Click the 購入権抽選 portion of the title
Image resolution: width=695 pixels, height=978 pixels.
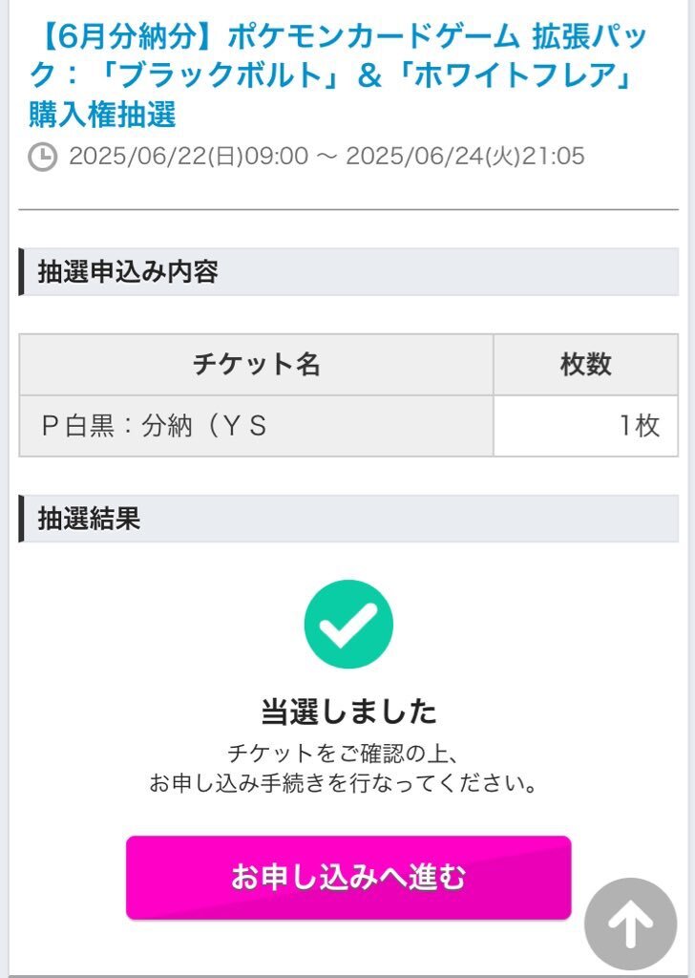click(103, 115)
